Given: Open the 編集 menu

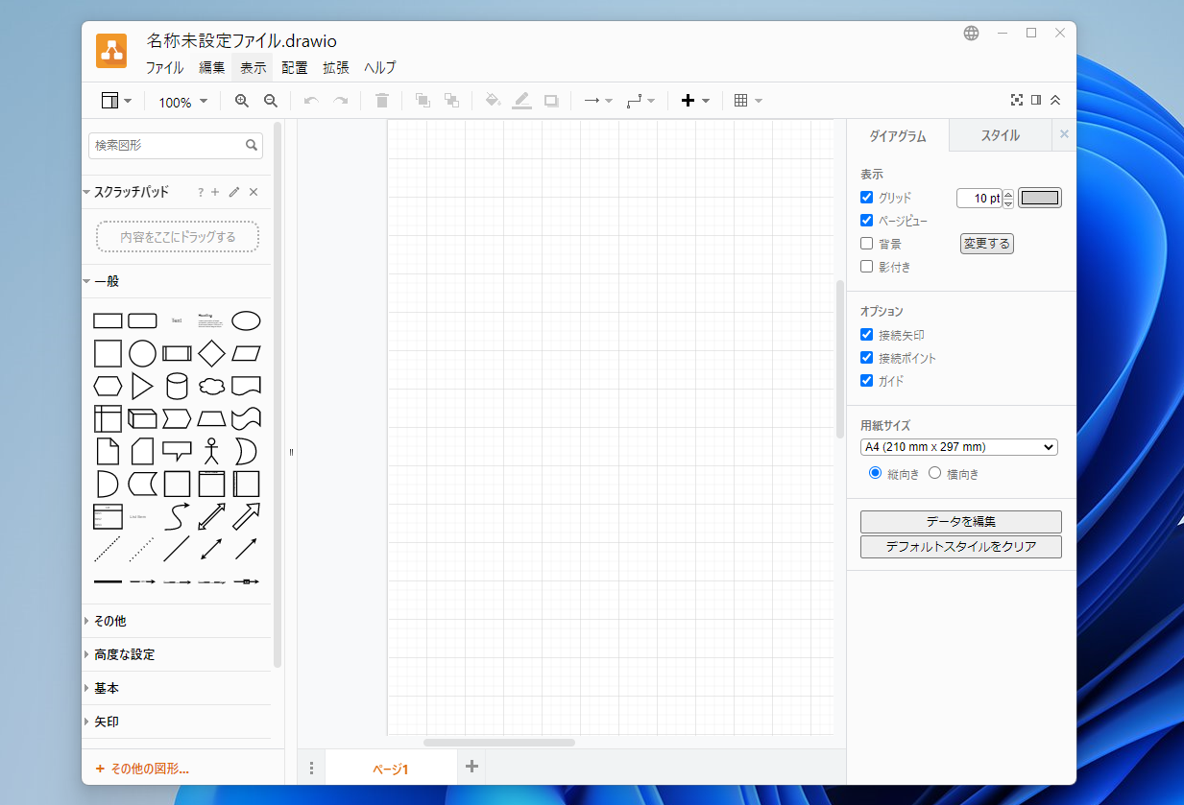Looking at the screenshot, I should [212, 68].
